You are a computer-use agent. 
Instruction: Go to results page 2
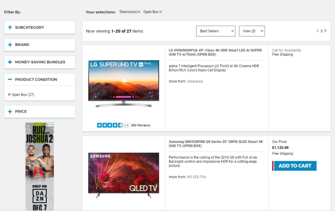point(321,31)
